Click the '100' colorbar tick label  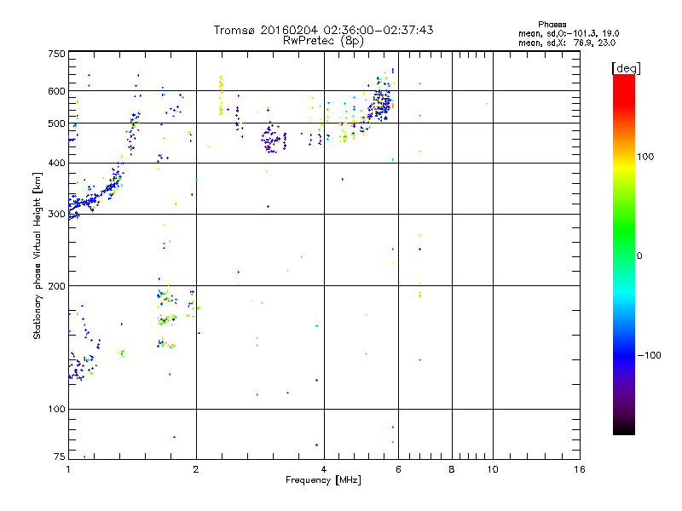(645, 157)
